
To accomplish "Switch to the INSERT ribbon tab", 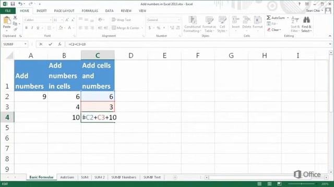I will coord(42,10).
